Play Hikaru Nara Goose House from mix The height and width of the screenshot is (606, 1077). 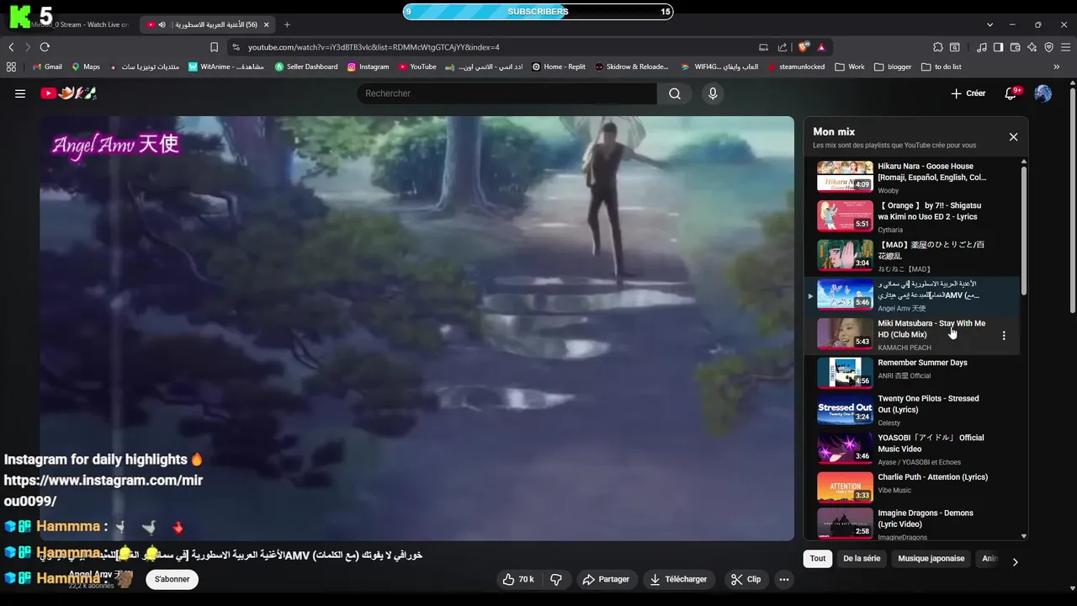click(x=912, y=178)
